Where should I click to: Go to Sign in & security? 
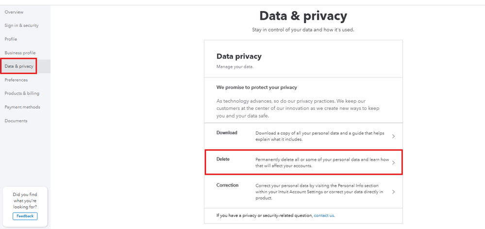[x=21, y=26]
